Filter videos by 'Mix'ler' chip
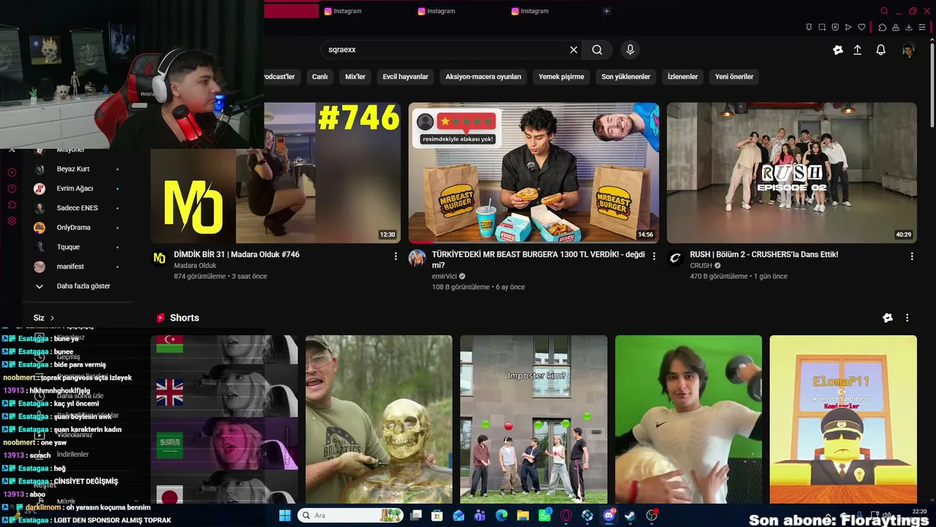The height and width of the screenshot is (527, 936). click(x=355, y=76)
